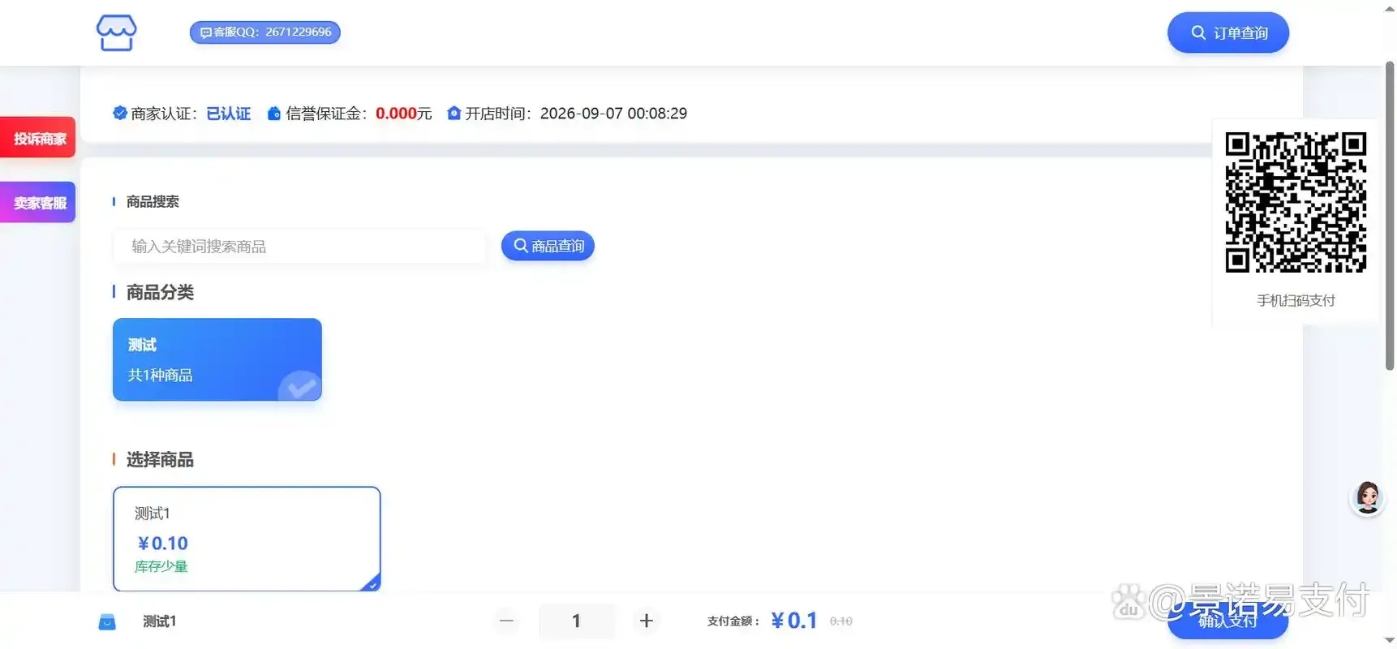
Task: Click the 商品查询 search button
Action: point(548,246)
